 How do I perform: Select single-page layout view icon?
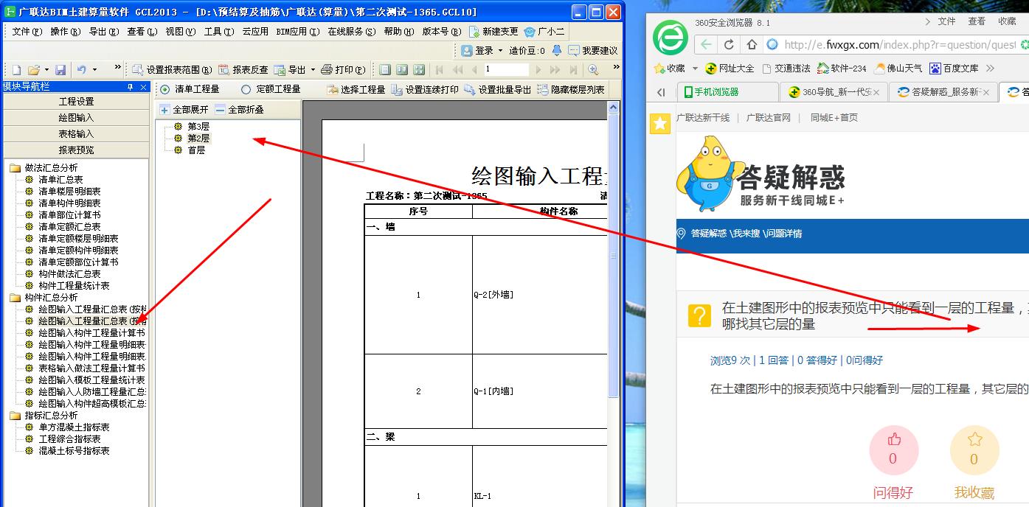tap(384, 70)
